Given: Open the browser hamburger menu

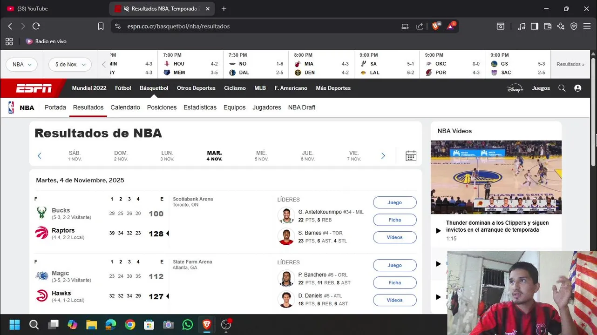Looking at the screenshot, I should [587, 27].
